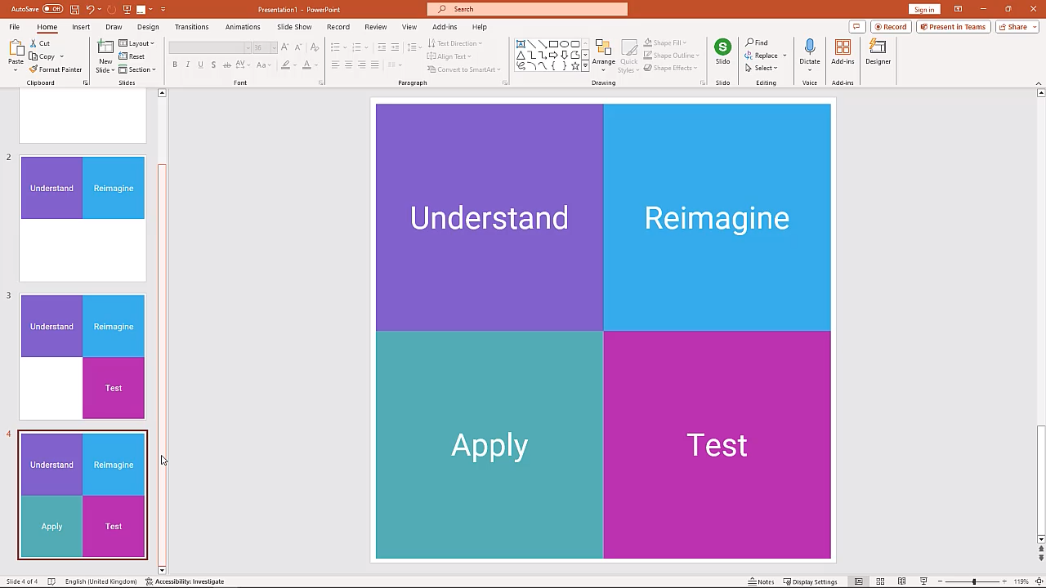
Task: Click Find in Editing group
Action: (x=757, y=42)
